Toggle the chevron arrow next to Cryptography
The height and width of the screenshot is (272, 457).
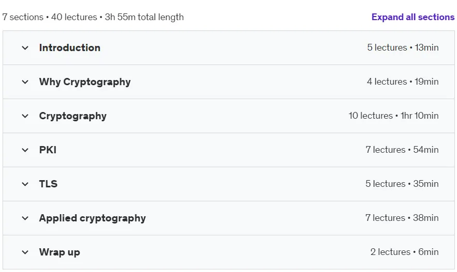pyautogui.click(x=25, y=116)
